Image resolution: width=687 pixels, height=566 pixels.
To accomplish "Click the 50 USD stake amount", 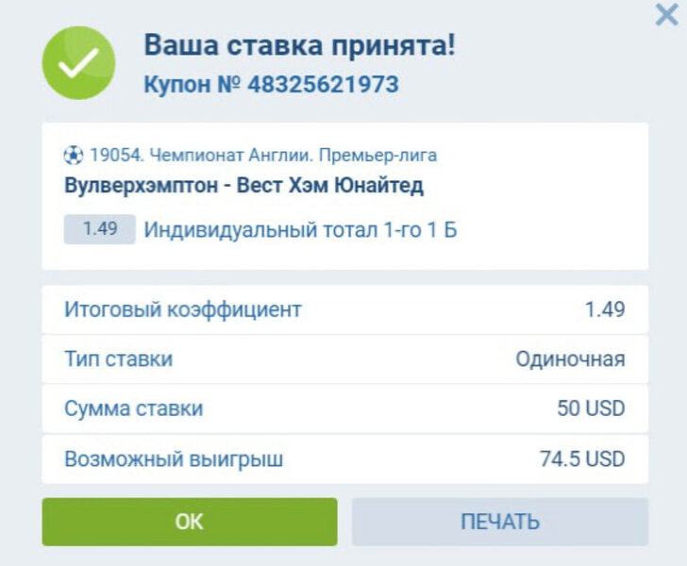I will [591, 409].
